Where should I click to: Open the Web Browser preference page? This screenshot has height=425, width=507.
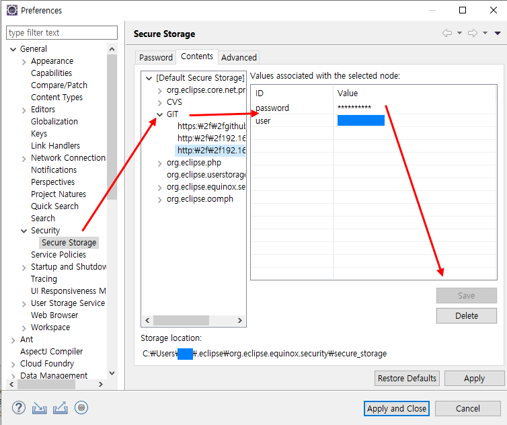point(54,315)
